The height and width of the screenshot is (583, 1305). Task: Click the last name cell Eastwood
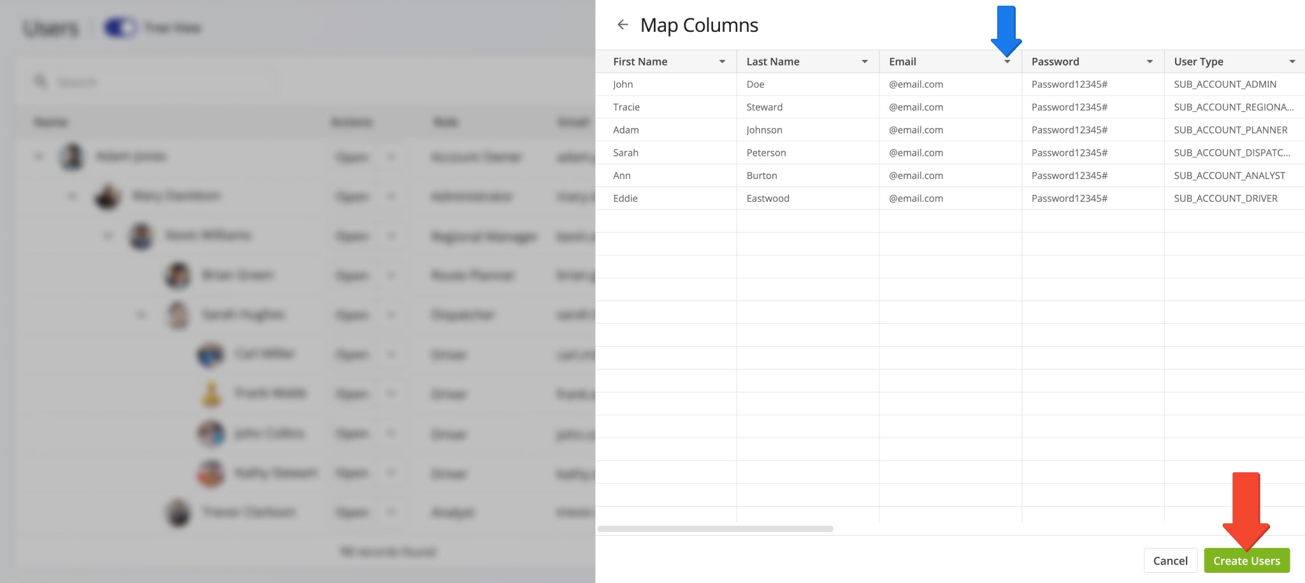point(808,199)
